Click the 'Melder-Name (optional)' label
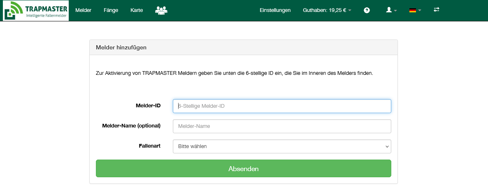Screen dimensions: 488x190 tap(131, 125)
